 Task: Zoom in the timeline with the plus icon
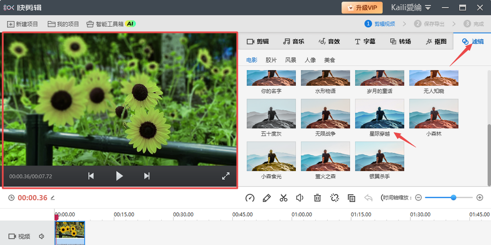pyautogui.click(x=480, y=198)
